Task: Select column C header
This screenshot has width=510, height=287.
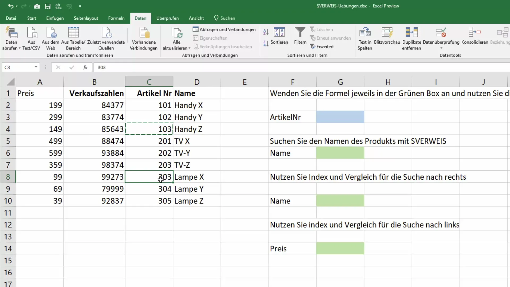Action: click(x=149, y=82)
